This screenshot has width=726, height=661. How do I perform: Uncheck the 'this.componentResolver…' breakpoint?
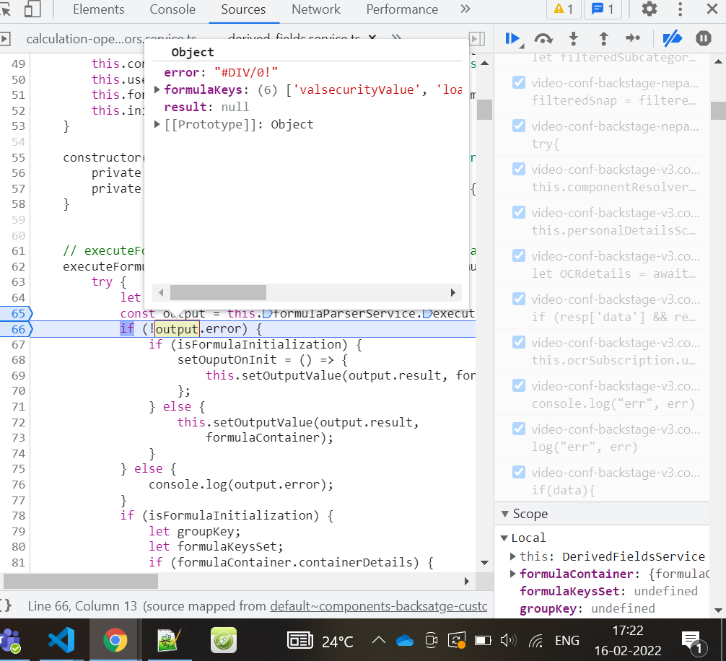click(x=519, y=170)
